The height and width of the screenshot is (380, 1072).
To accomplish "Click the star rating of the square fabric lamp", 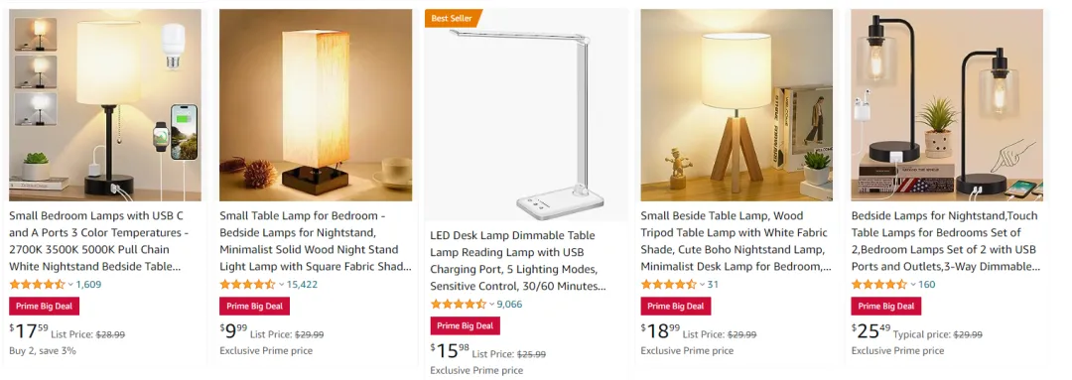I will point(247,285).
